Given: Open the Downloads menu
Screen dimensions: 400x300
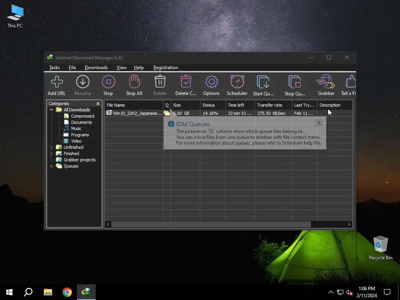Looking at the screenshot, I should (x=96, y=68).
